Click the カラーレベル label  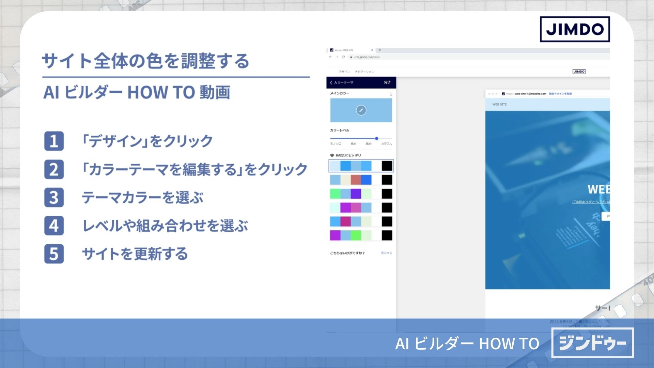pos(339,130)
